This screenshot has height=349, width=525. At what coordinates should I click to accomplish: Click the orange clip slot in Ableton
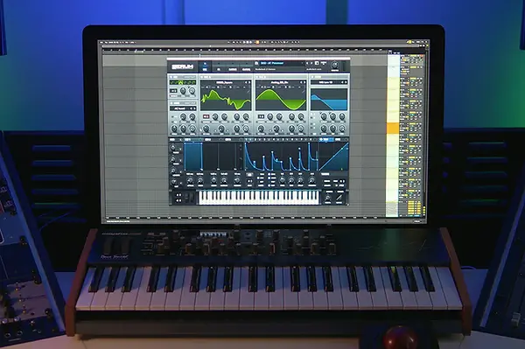click(393, 129)
